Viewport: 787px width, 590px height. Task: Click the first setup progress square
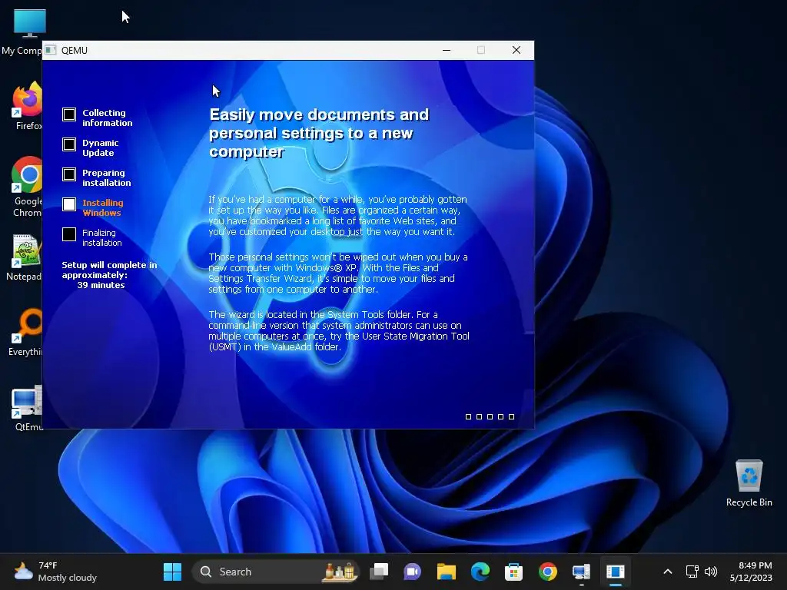coord(468,417)
